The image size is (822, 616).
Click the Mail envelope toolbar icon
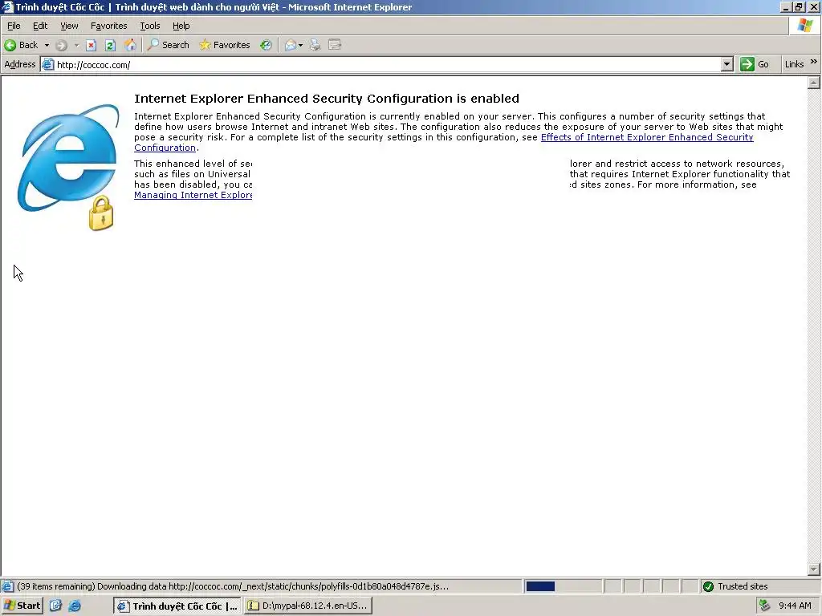coord(291,45)
